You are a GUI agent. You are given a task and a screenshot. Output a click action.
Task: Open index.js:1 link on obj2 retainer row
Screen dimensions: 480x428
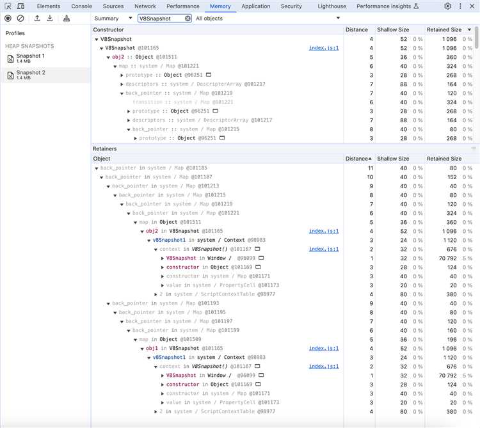coord(324,231)
